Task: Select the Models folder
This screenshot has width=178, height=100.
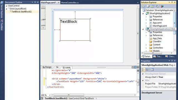Action: pos(156,51)
